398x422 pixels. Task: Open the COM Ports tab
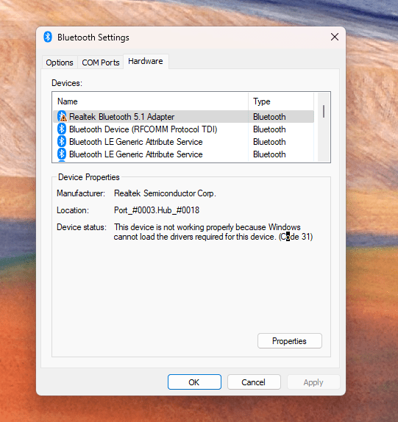pyautogui.click(x=101, y=62)
